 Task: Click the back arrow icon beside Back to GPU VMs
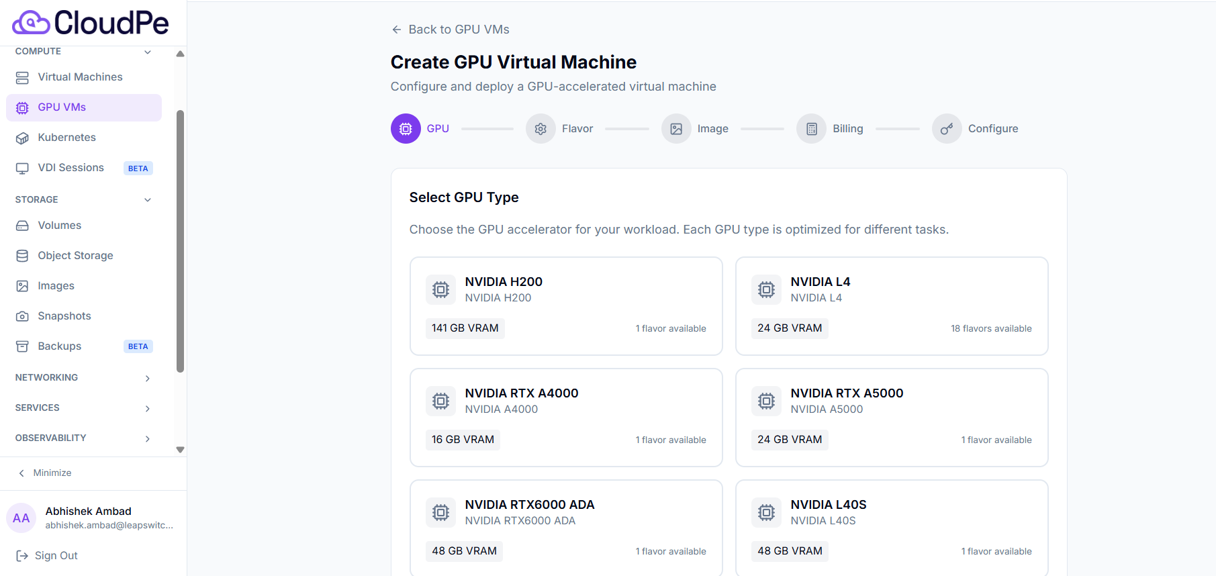(396, 30)
